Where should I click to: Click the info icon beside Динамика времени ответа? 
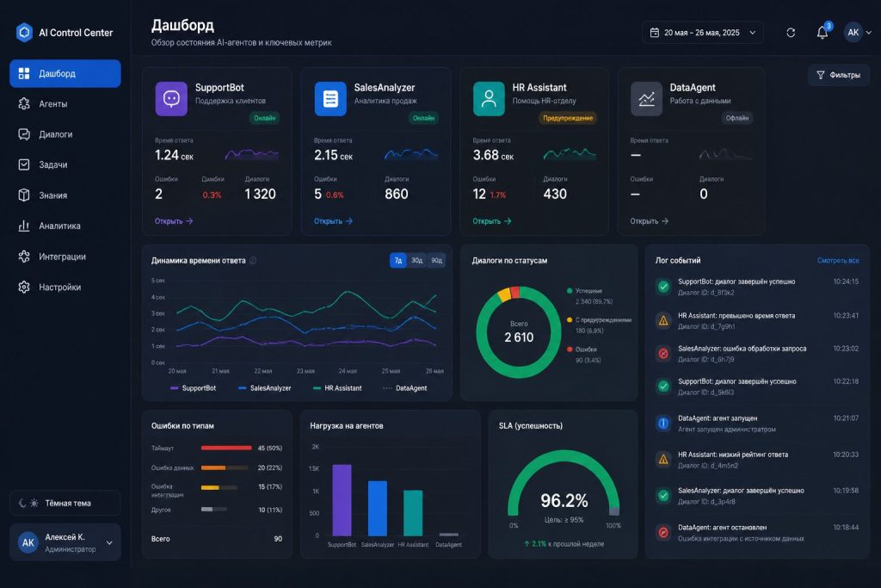coord(253,260)
